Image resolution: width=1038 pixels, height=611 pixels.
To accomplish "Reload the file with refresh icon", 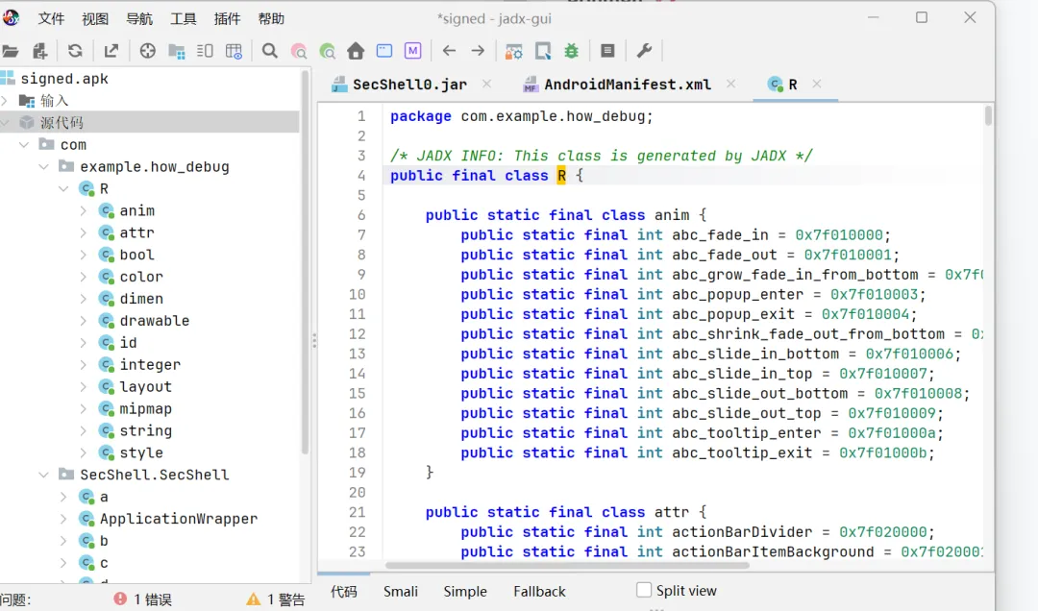I will (x=76, y=51).
